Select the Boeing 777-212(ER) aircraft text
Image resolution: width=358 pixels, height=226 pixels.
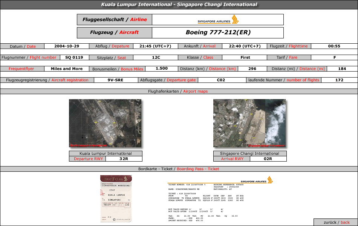[218, 32]
